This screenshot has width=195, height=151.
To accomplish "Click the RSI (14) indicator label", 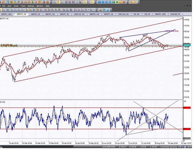I will [2, 102].
